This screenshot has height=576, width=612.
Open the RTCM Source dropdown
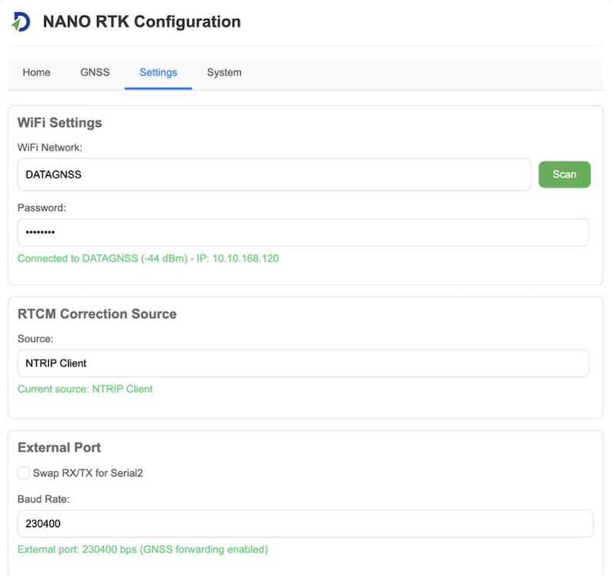pos(303,363)
